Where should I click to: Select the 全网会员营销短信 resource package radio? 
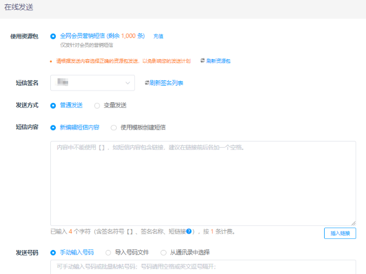53,36
